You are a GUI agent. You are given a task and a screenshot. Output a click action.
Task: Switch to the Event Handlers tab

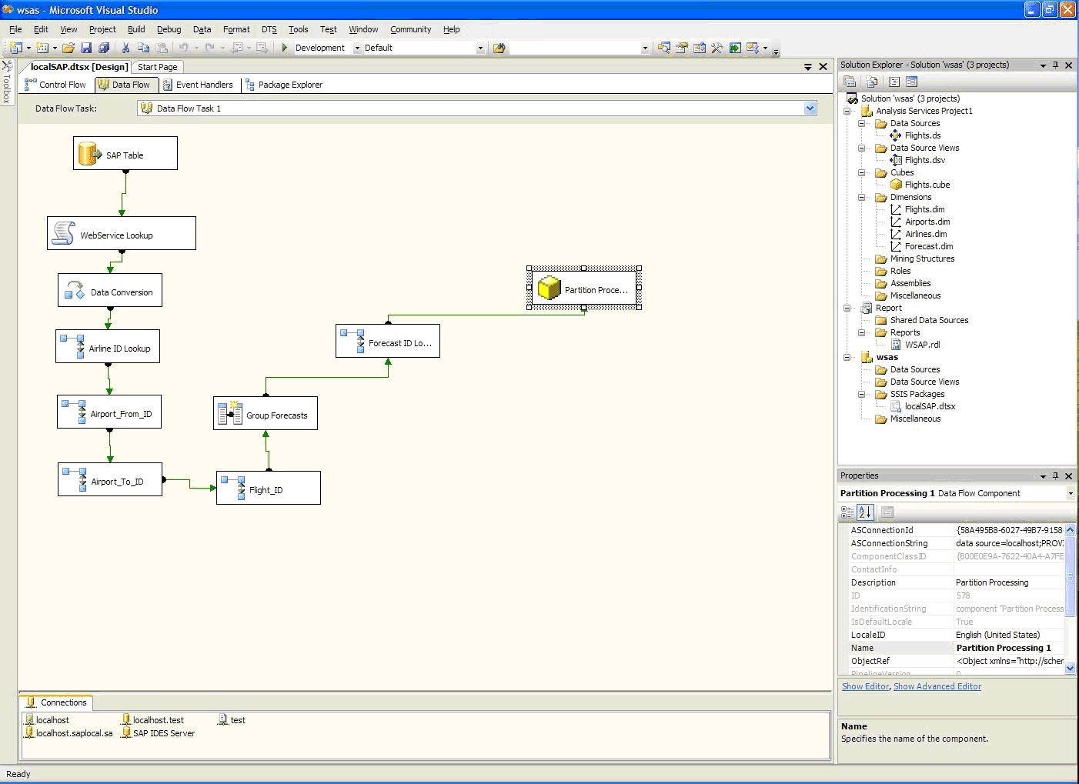198,85
